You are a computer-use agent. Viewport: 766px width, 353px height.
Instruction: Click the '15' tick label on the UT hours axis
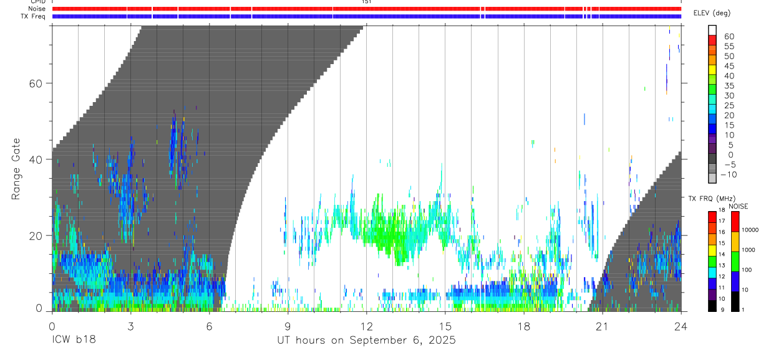pos(445,325)
